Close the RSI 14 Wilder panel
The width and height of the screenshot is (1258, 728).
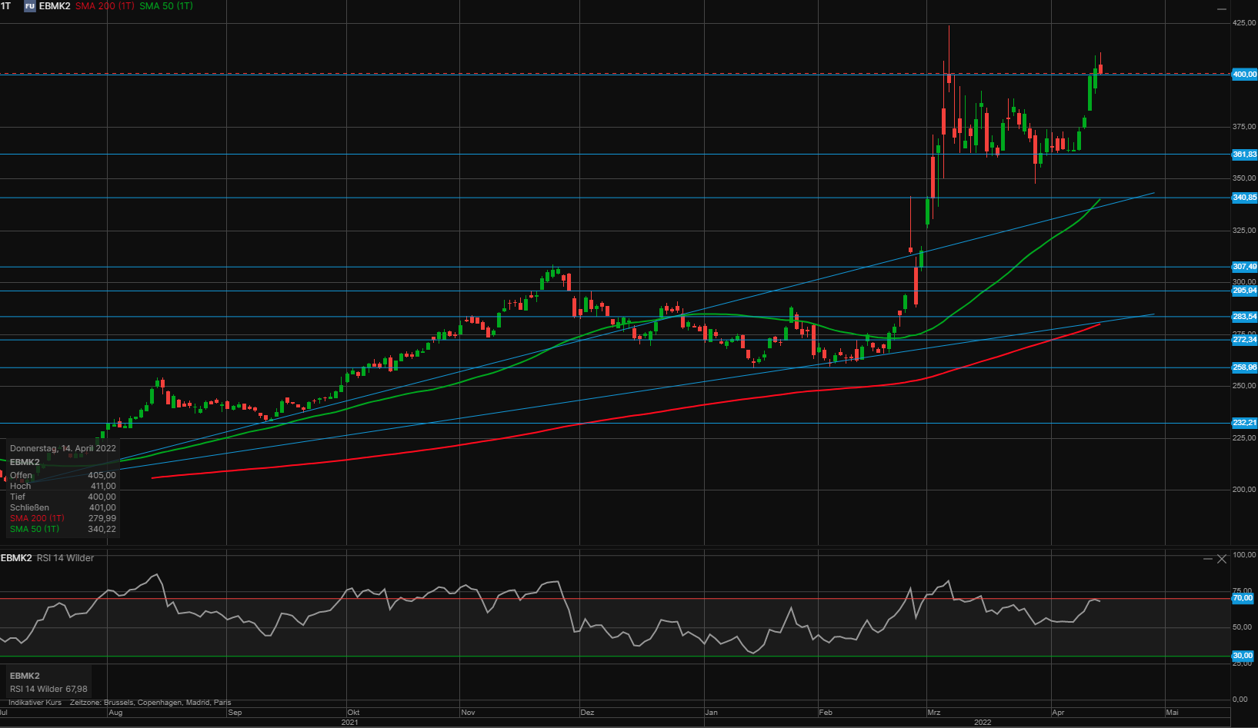coord(1221,559)
